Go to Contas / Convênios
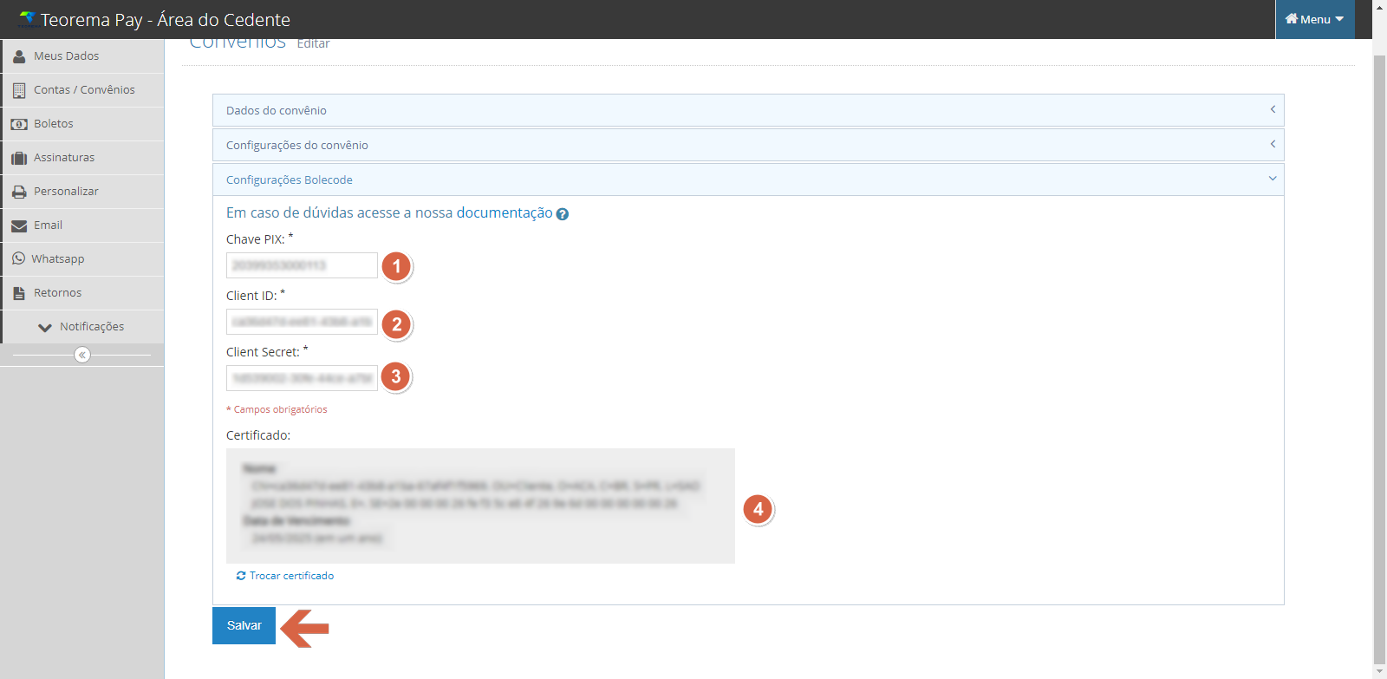The height and width of the screenshot is (679, 1387). coord(82,90)
